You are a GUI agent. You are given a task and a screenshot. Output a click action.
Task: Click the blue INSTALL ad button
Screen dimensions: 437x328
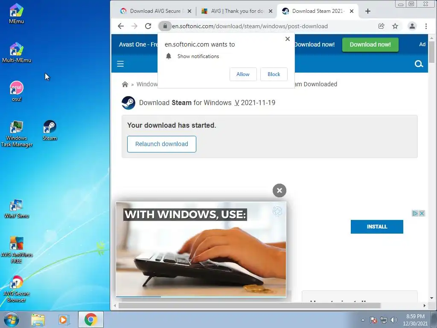pos(377,226)
